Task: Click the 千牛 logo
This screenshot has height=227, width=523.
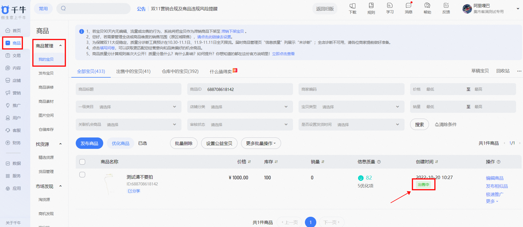Action: point(14,10)
